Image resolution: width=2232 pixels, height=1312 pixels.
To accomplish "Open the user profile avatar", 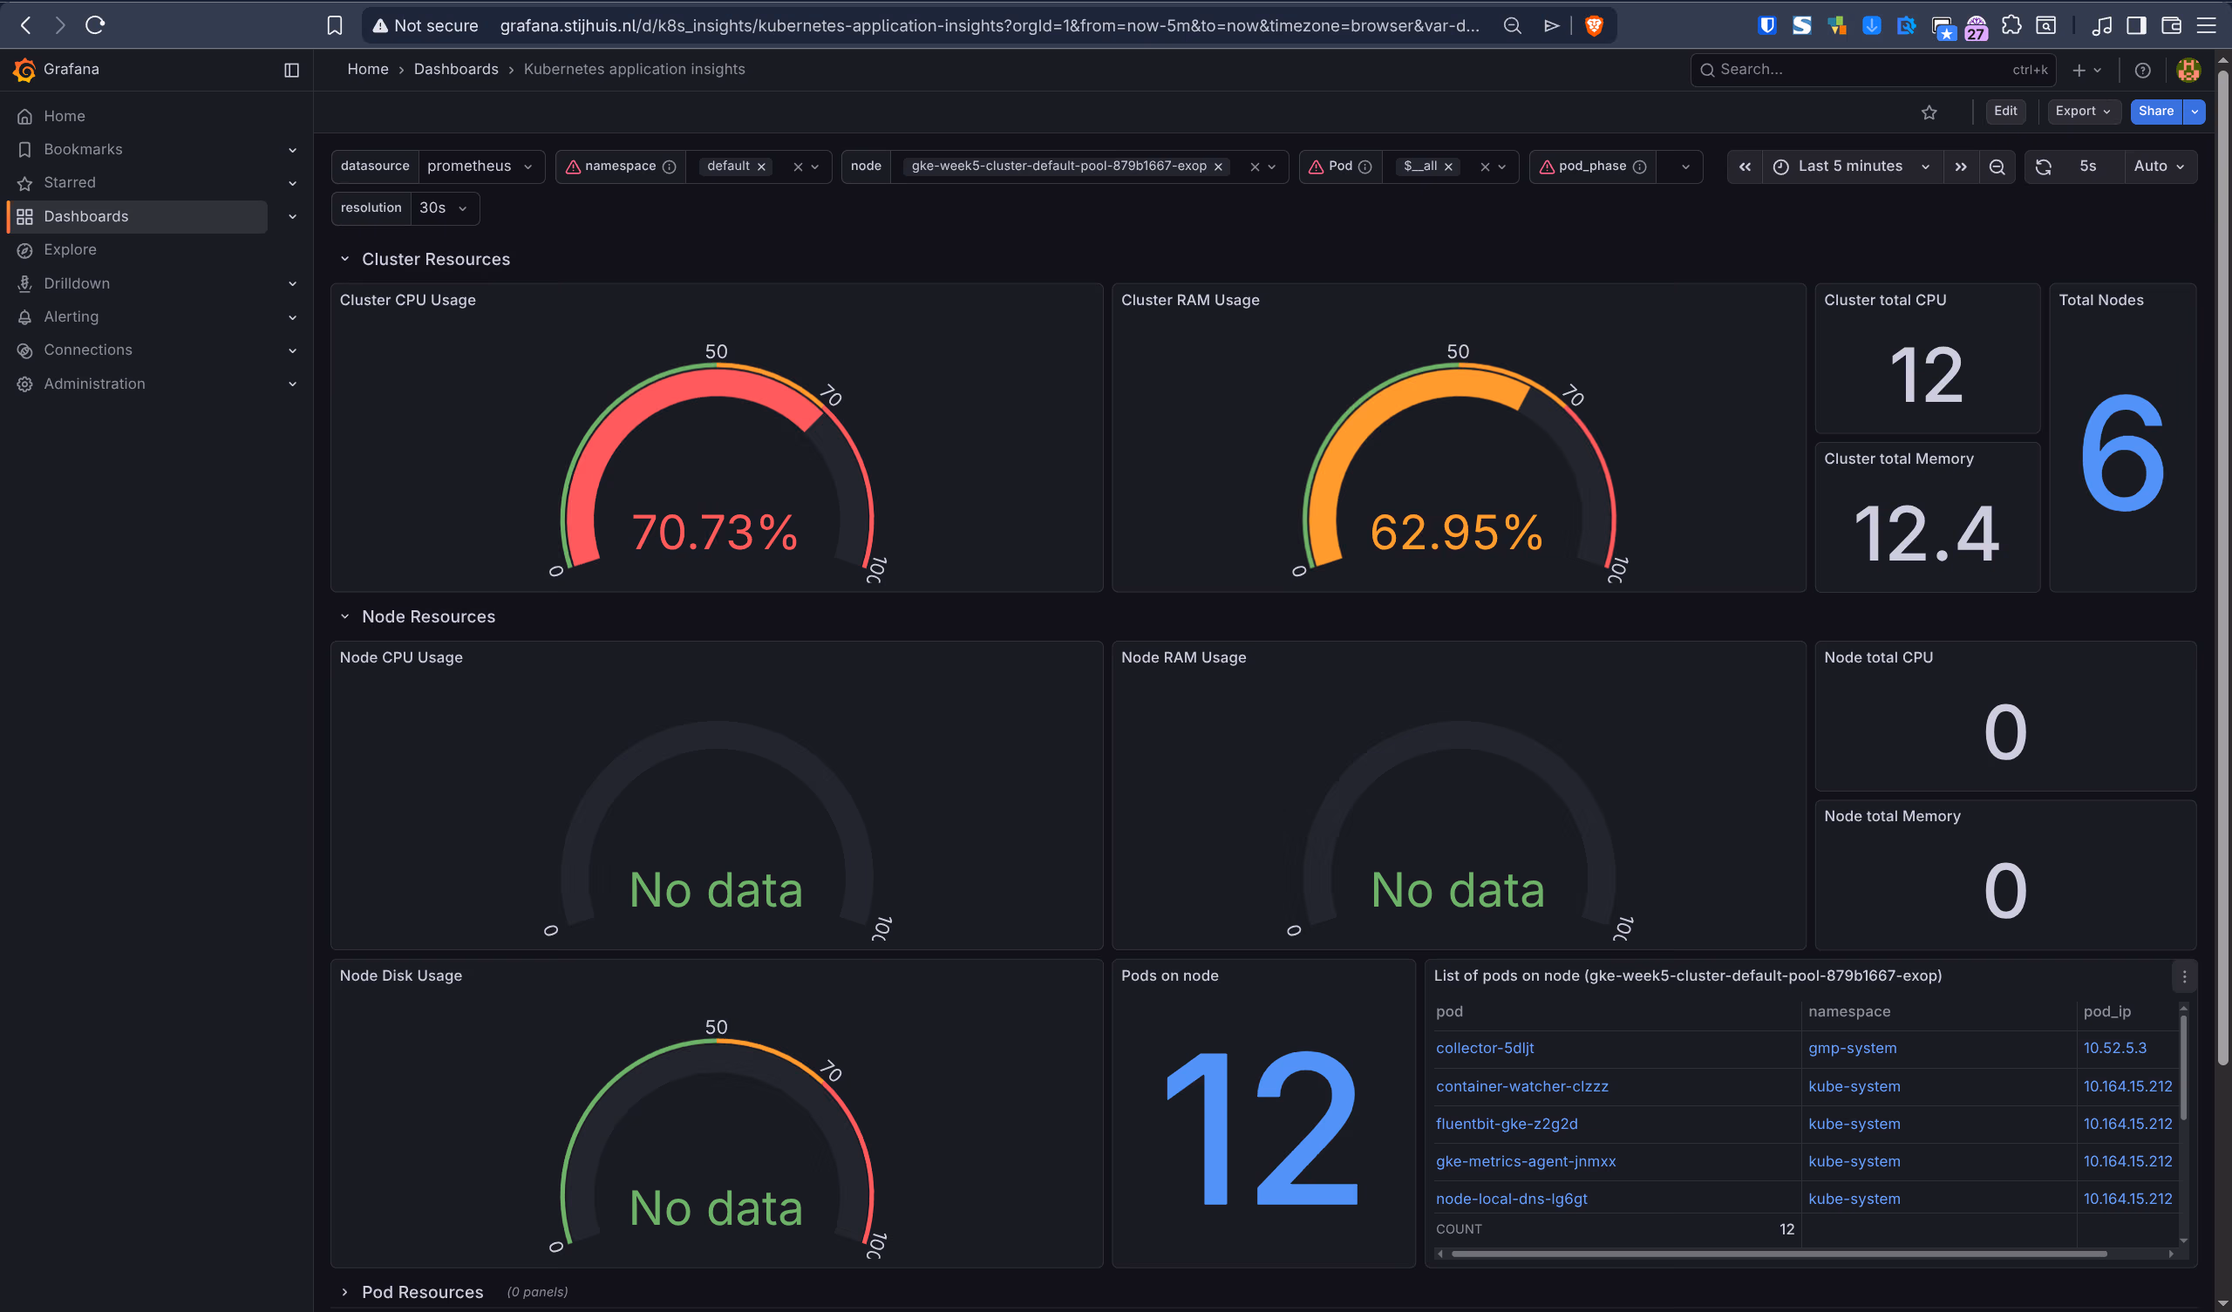I will 2188,69.
